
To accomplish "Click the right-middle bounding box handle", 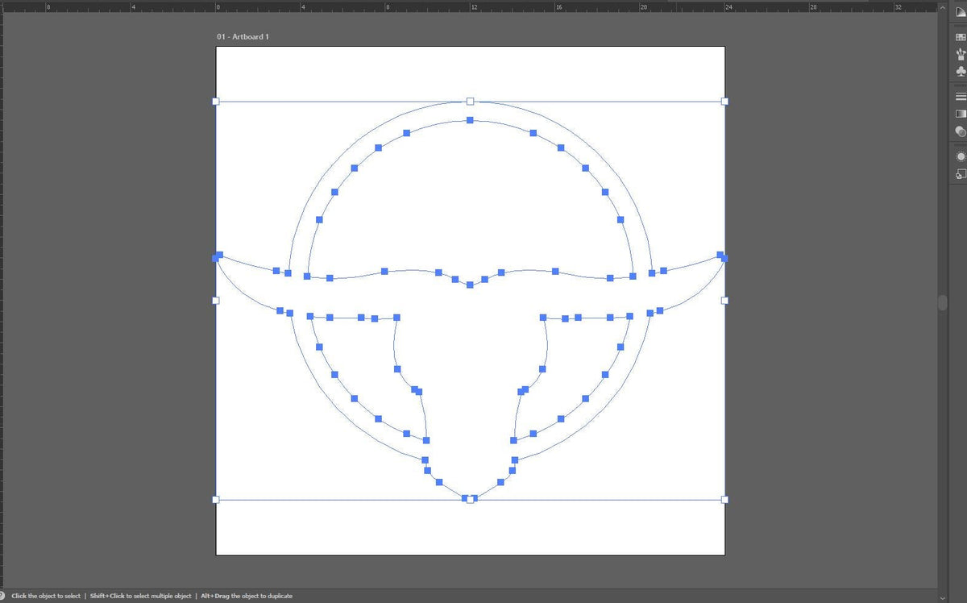I will point(724,301).
